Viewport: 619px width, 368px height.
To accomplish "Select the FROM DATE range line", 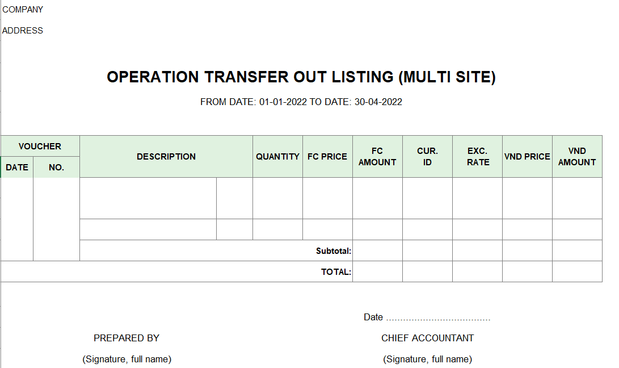I will tap(301, 102).
